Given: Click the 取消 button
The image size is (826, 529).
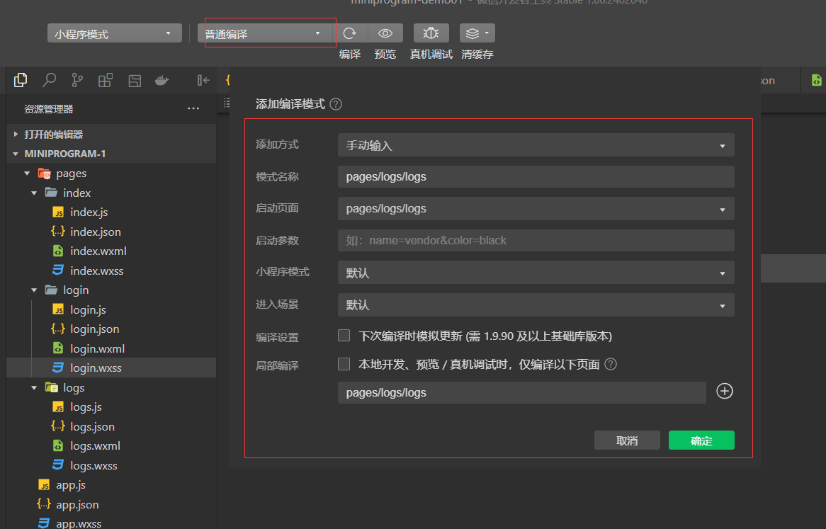Looking at the screenshot, I should coord(627,440).
